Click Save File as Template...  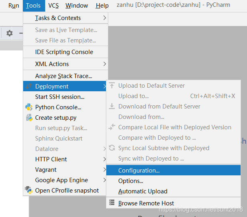point(66,40)
